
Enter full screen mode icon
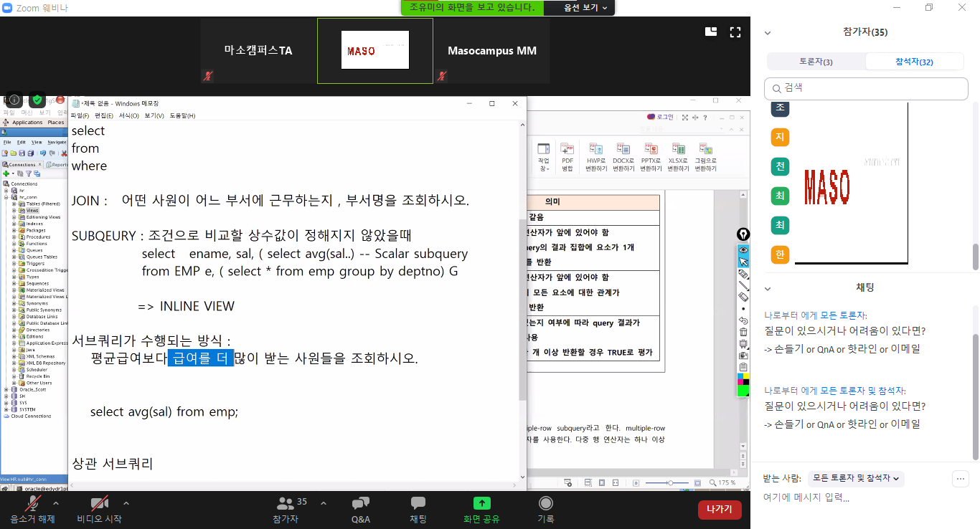pos(735,32)
